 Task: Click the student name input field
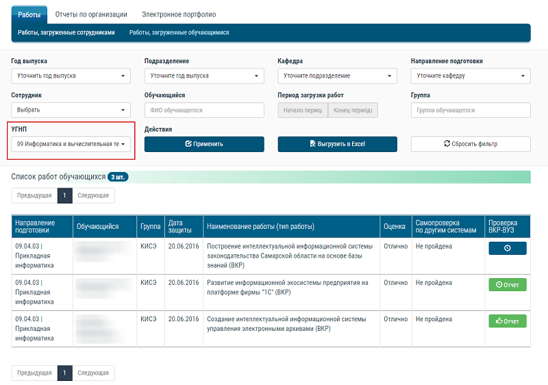[204, 110]
